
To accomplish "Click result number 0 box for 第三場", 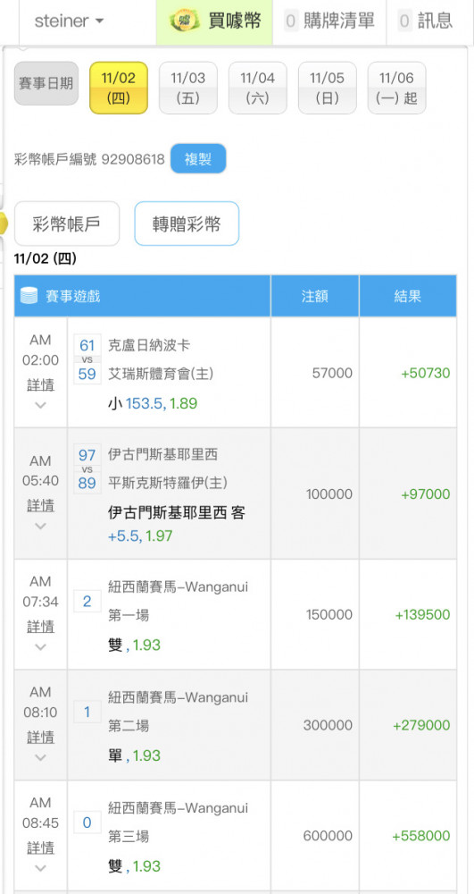I will (x=87, y=822).
